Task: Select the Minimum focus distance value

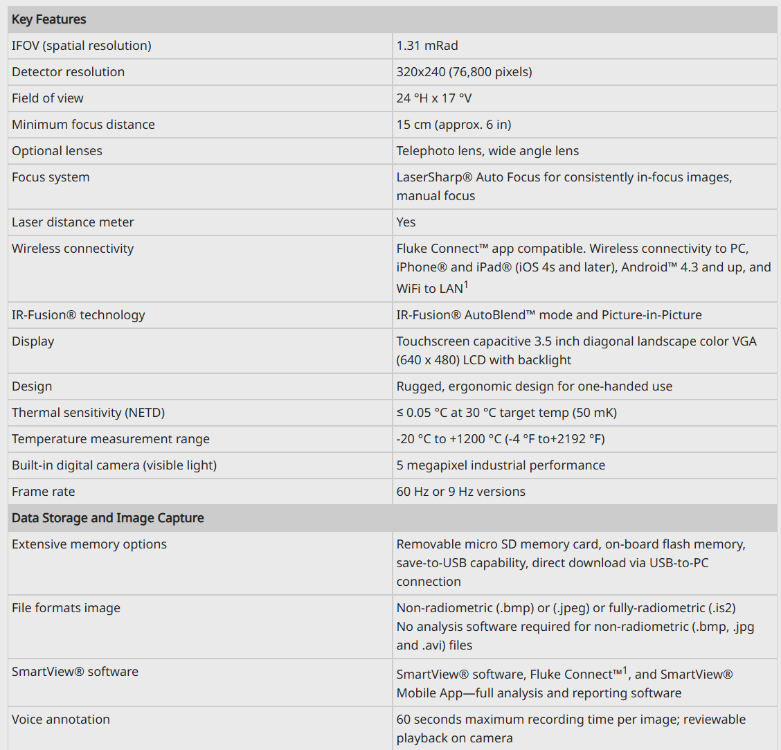Action: point(454,125)
